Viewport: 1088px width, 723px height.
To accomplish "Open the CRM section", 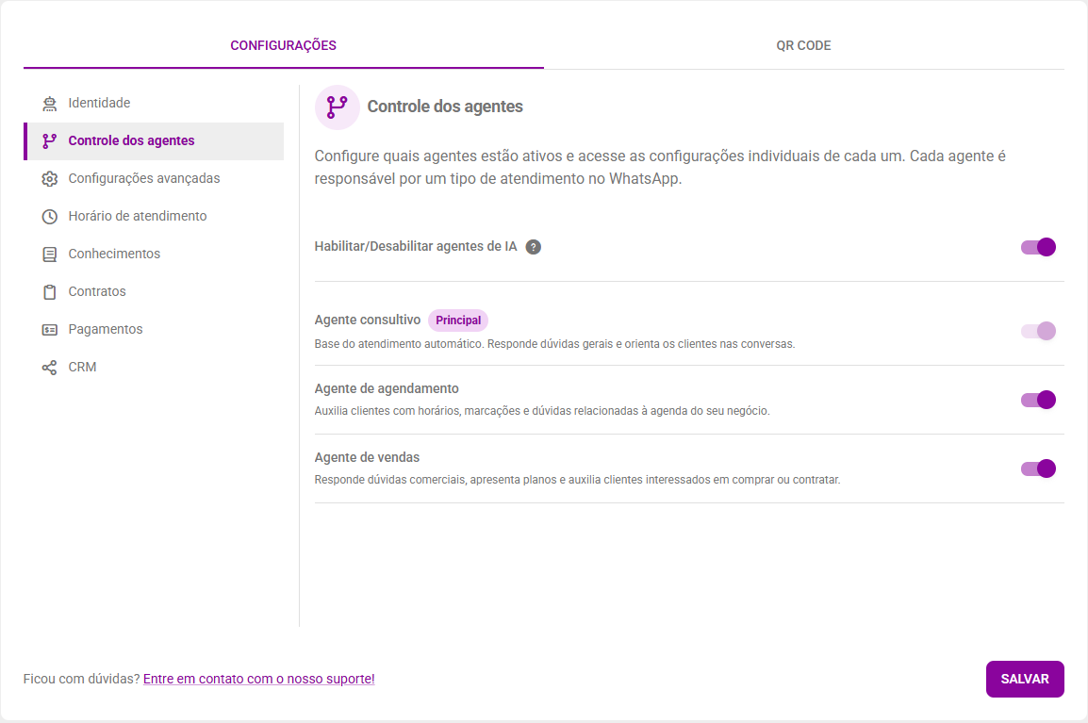I will coord(154,367).
